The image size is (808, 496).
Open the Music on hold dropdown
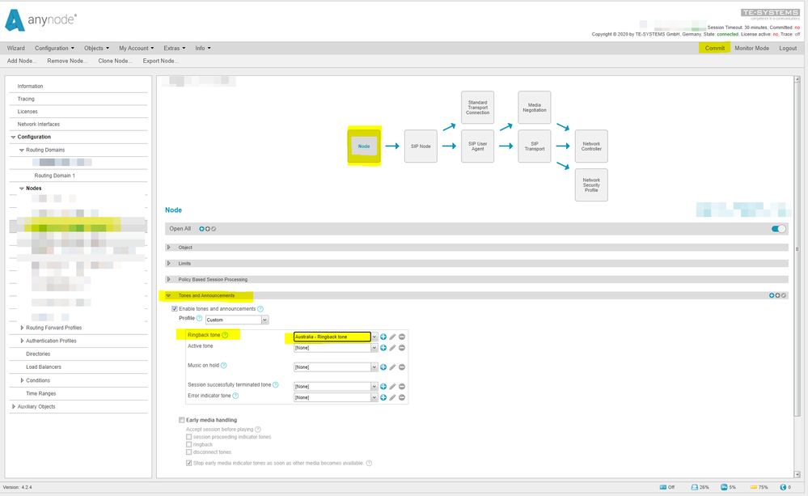click(x=374, y=367)
